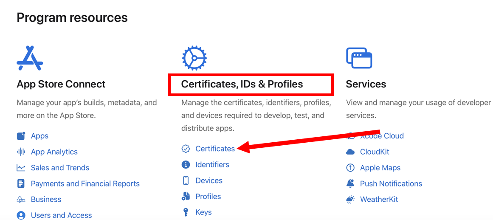The image size is (493, 220).
Task: Click the 'View and manage your usage' description
Action: 419,109
